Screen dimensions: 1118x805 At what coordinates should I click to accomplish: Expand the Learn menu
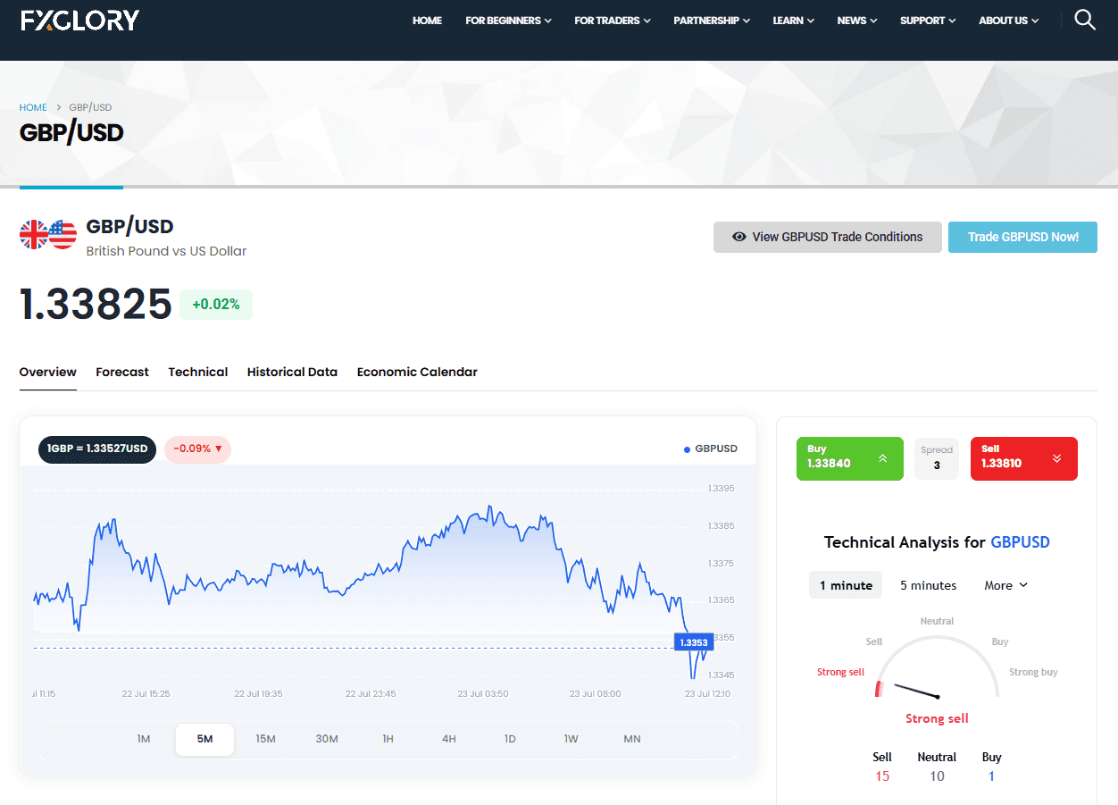point(794,21)
